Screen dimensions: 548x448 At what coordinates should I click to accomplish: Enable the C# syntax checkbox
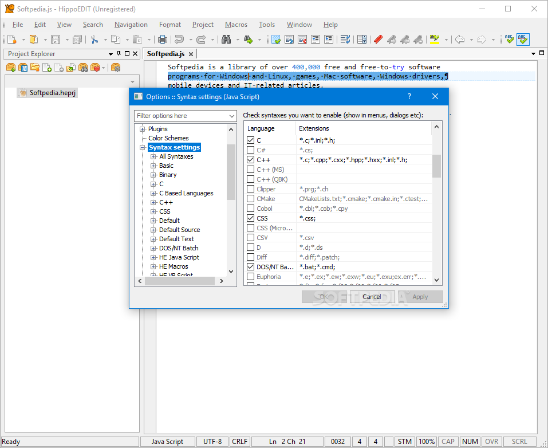pos(250,150)
